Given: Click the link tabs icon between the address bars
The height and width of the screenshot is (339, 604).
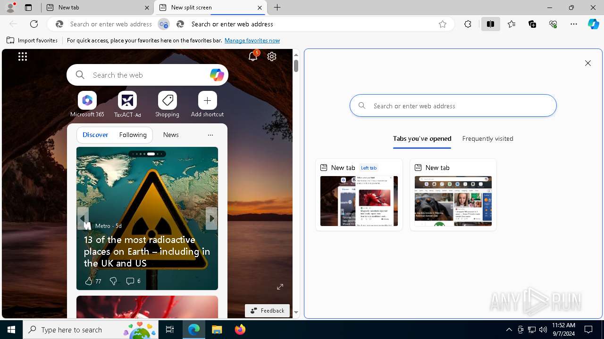Looking at the screenshot, I should [164, 24].
